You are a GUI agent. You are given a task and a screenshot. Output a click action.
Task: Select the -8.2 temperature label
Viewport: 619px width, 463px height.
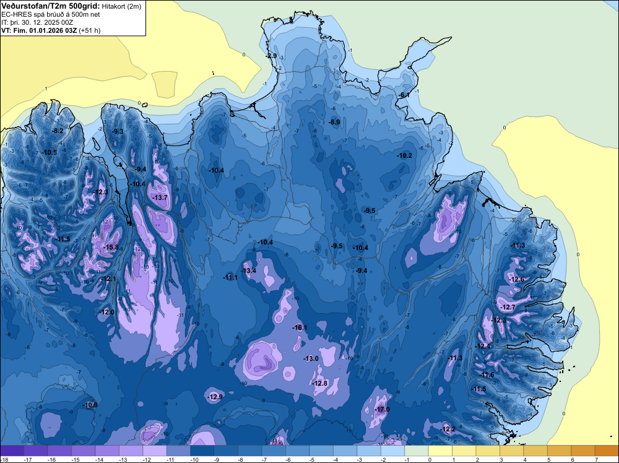coord(58,131)
